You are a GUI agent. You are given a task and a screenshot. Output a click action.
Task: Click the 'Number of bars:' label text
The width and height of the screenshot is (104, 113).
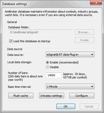pyautogui.click(x=18, y=73)
